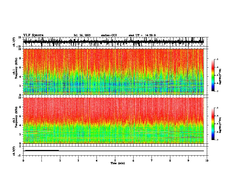Click the "-7" label on ch.2 colorbar

pyautogui.click(x=217, y=140)
